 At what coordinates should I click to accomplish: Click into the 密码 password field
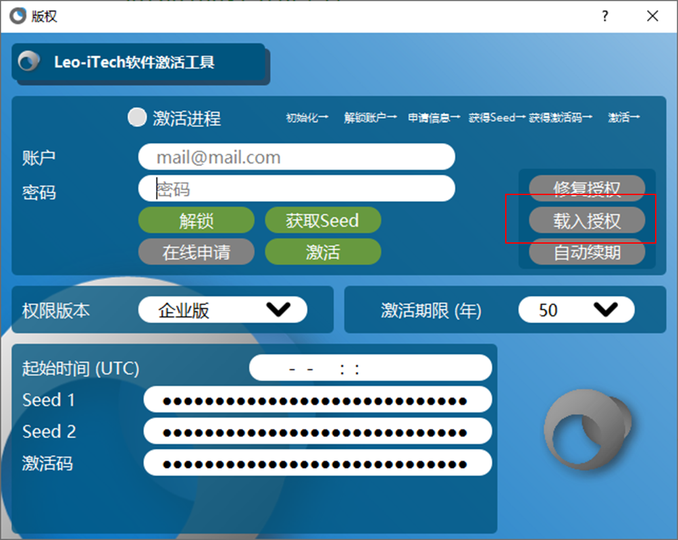coord(296,189)
